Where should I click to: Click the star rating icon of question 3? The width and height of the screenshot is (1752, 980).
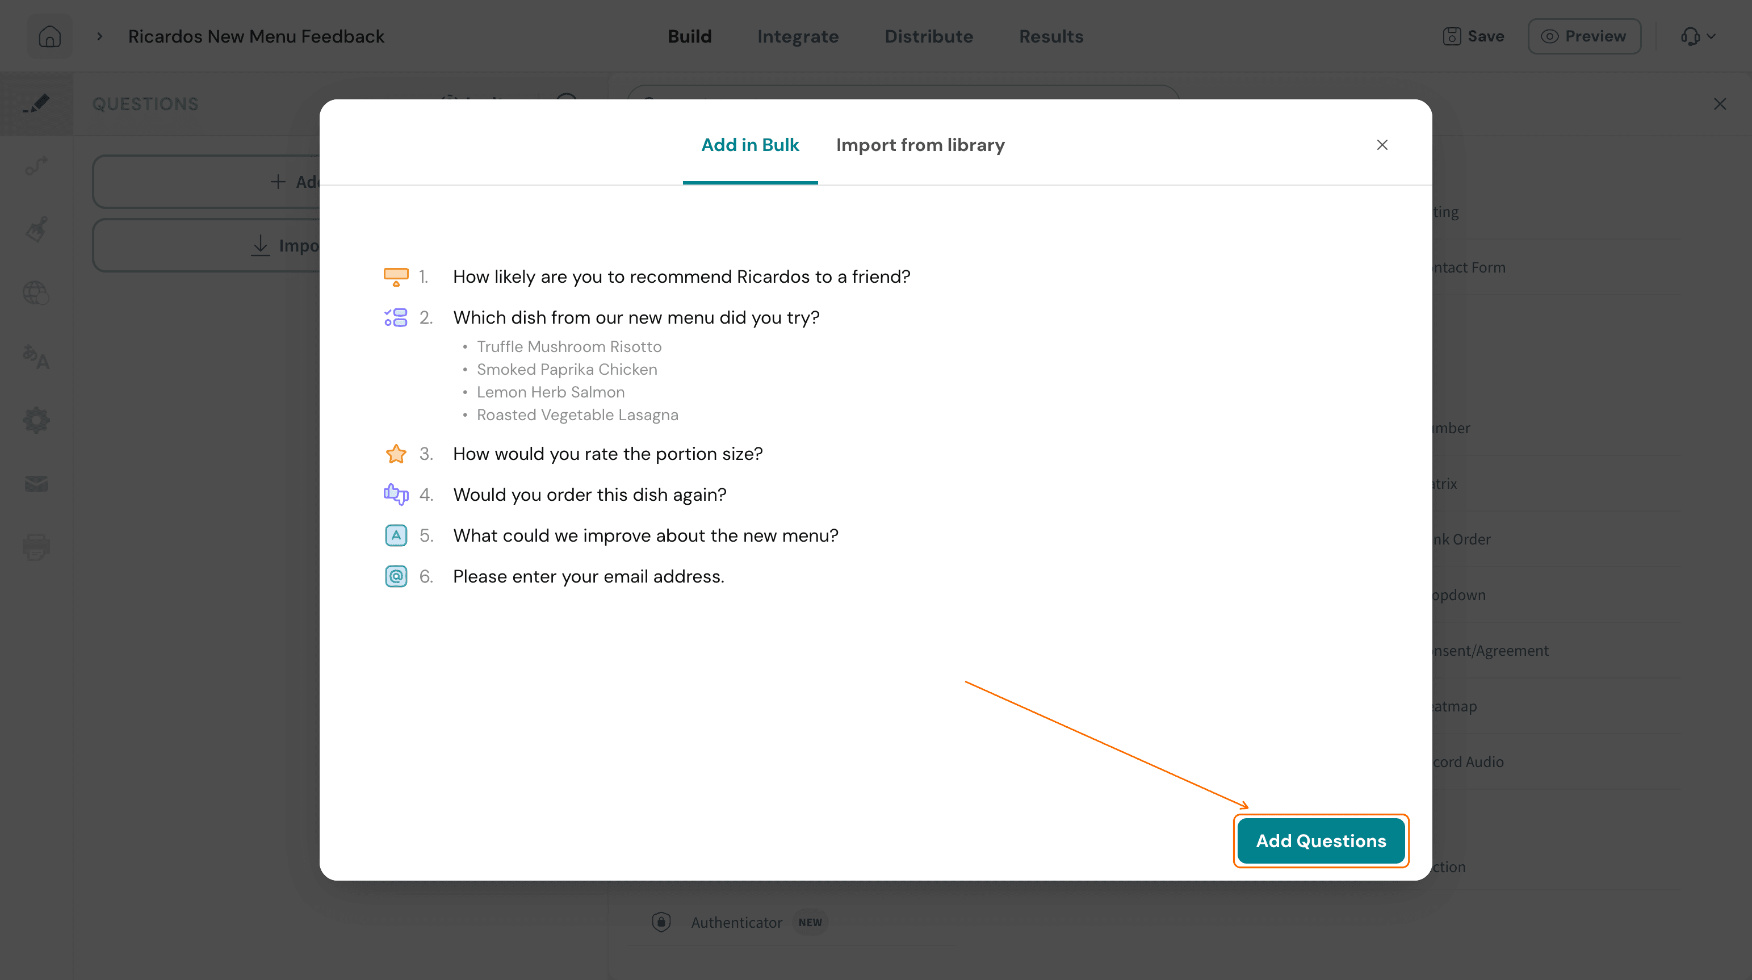click(x=396, y=454)
